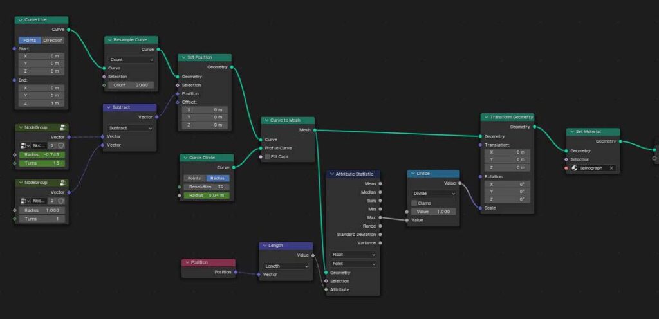This screenshot has height=319, width=659.
Task: Click the Count 2000 field in Resample Curve
Action: click(131, 85)
